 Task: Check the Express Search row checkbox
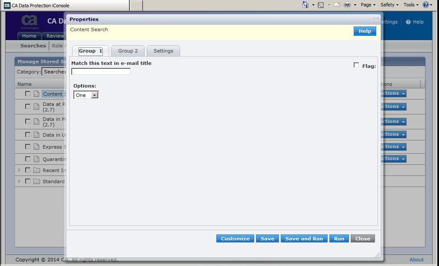[x=28, y=146]
